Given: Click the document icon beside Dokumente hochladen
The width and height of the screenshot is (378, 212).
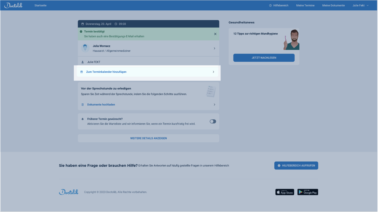Looking at the screenshot, I should [x=83, y=105].
